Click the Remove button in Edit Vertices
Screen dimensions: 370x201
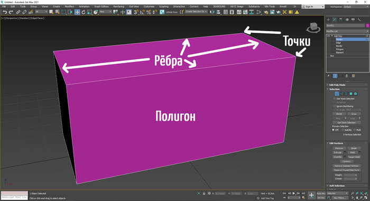(x=339, y=148)
